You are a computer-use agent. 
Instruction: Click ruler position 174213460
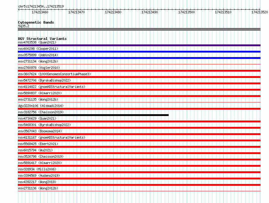click(40, 12)
